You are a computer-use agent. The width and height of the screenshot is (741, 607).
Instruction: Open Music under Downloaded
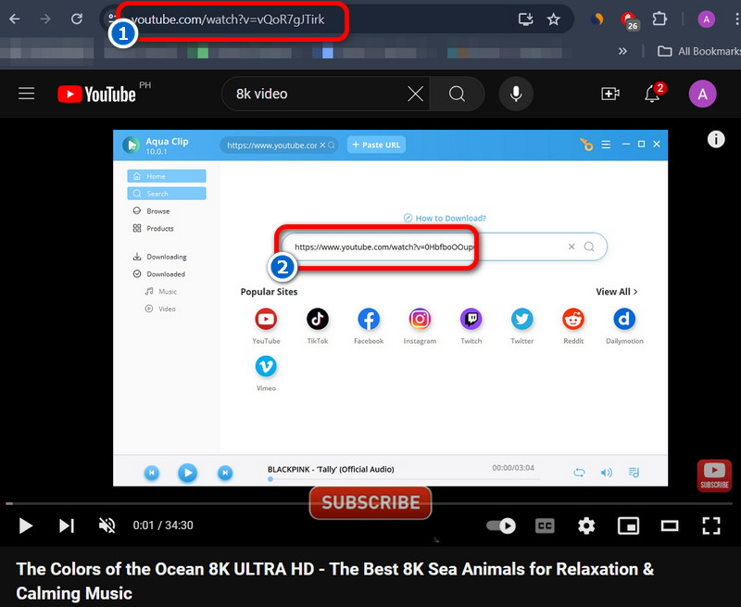[161, 291]
